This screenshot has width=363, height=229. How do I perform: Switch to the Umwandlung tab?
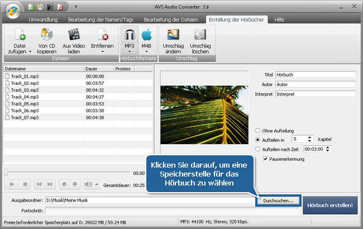pyautogui.click(x=44, y=19)
